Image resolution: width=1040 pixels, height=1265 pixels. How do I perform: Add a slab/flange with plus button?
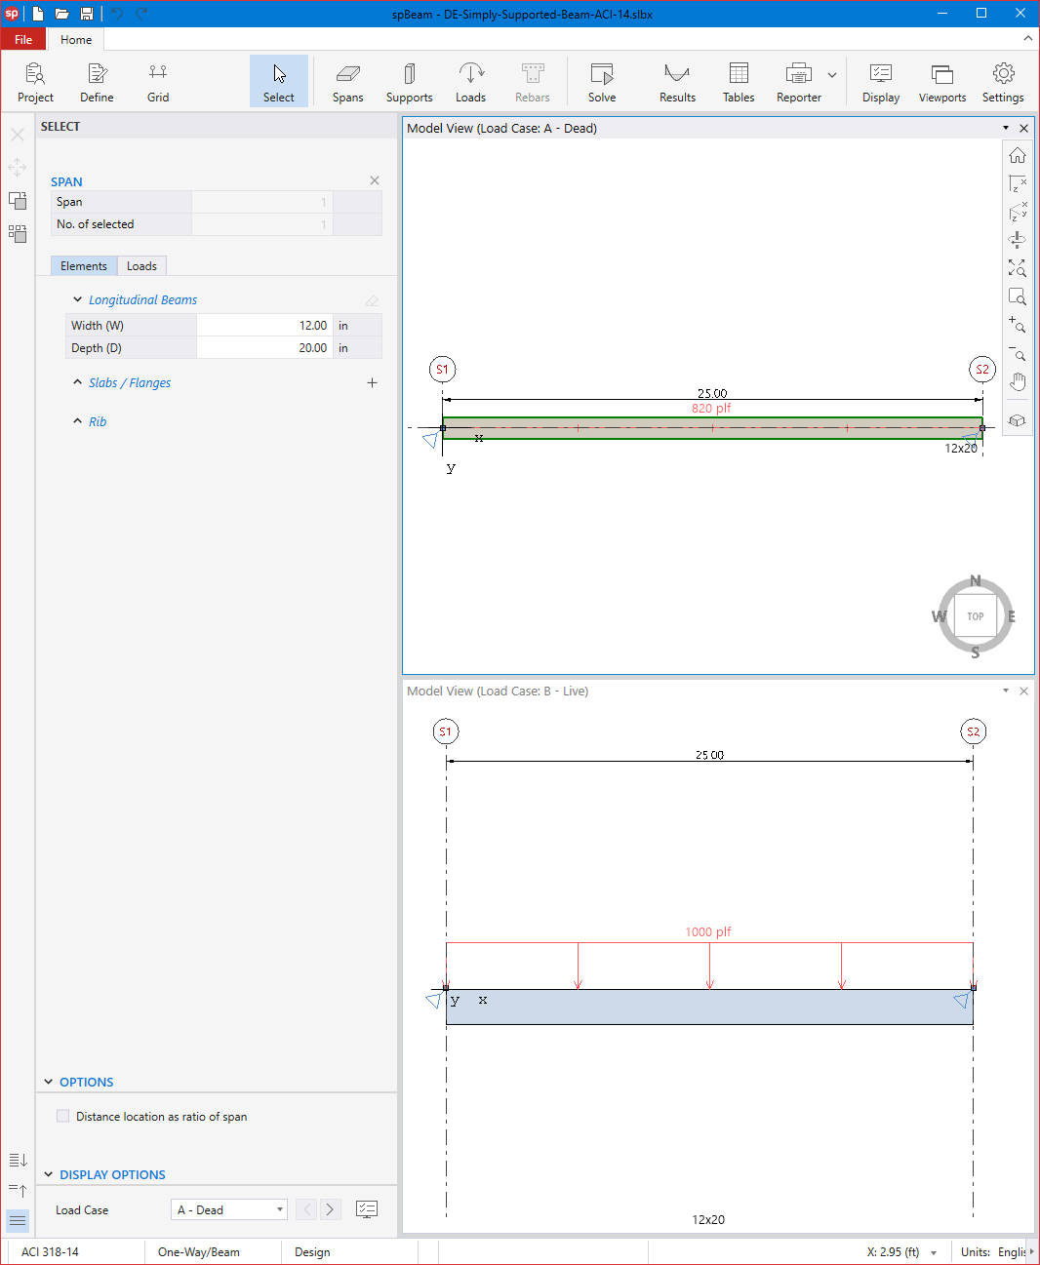coord(372,383)
